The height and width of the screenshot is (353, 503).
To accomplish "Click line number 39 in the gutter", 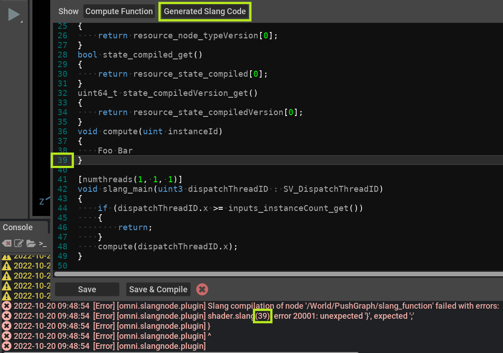I will (x=63, y=160).
